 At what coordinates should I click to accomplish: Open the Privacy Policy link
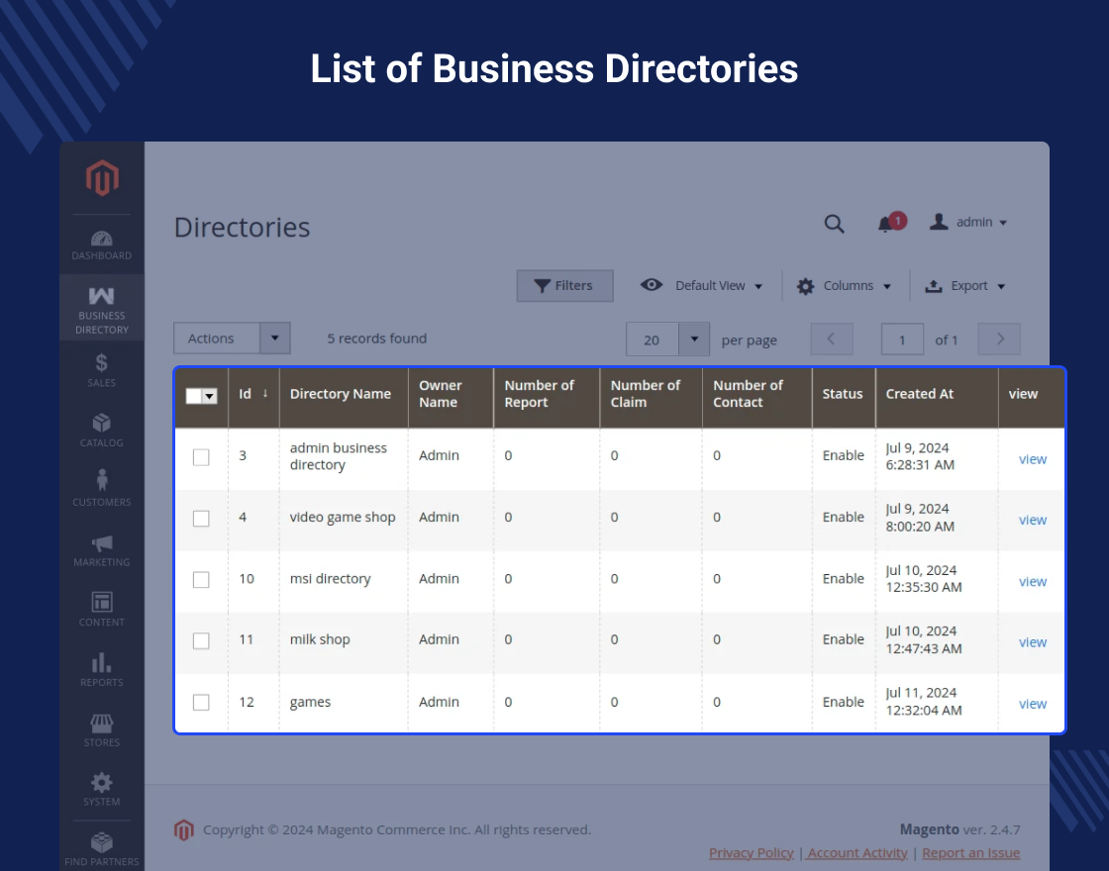pos(752,852)
